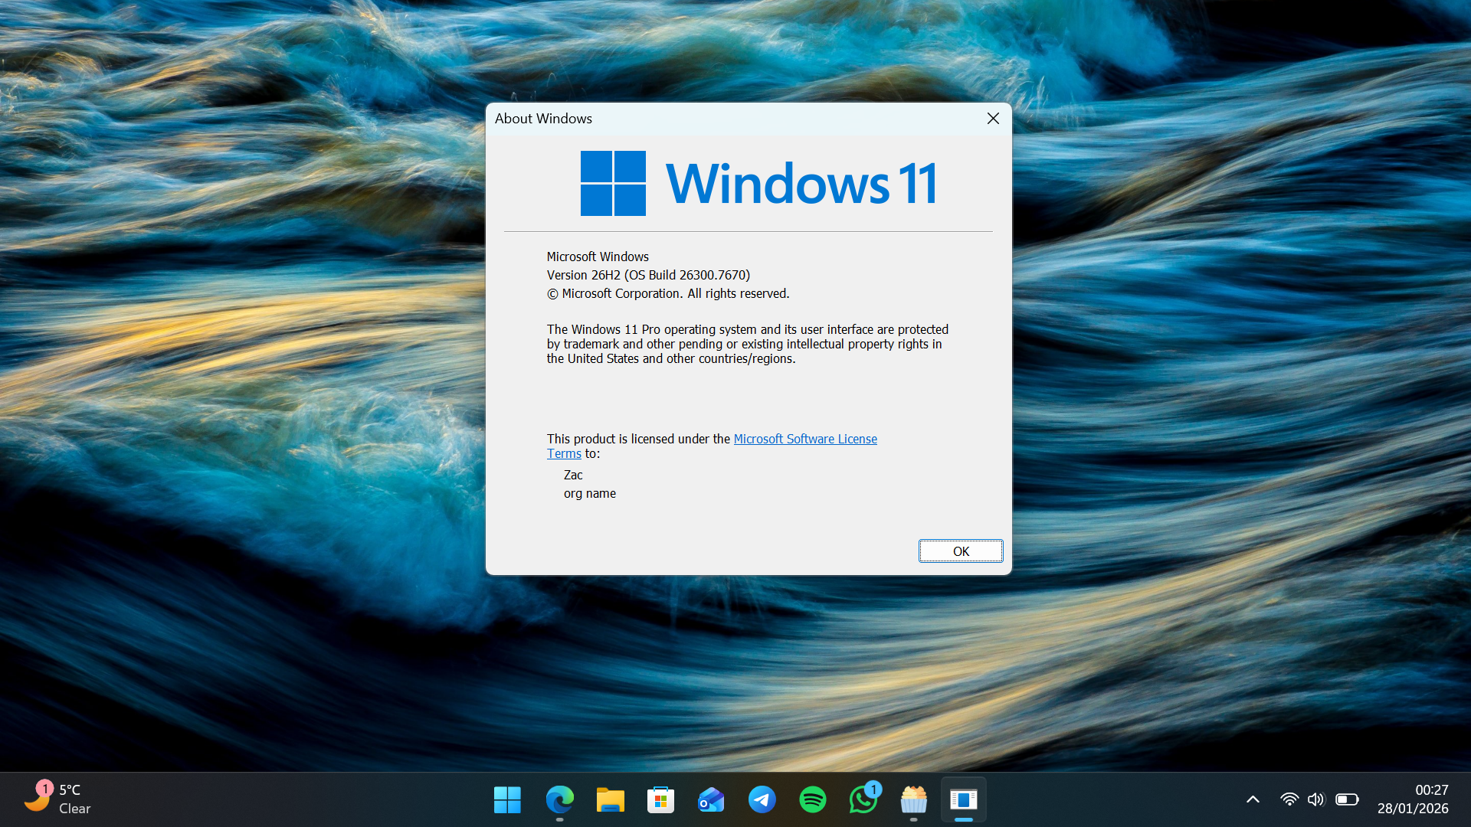1471x827 pixels.
Task: Click OK to dismiss About Windows
Action: (x=960, y=551)
